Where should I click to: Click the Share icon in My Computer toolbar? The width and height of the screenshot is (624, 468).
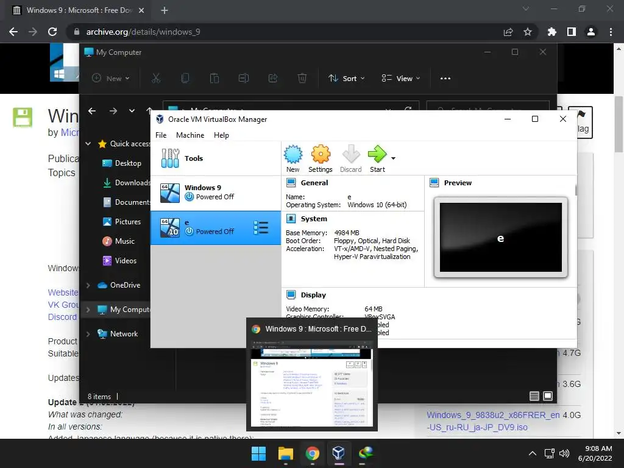[x=272, y=79]
